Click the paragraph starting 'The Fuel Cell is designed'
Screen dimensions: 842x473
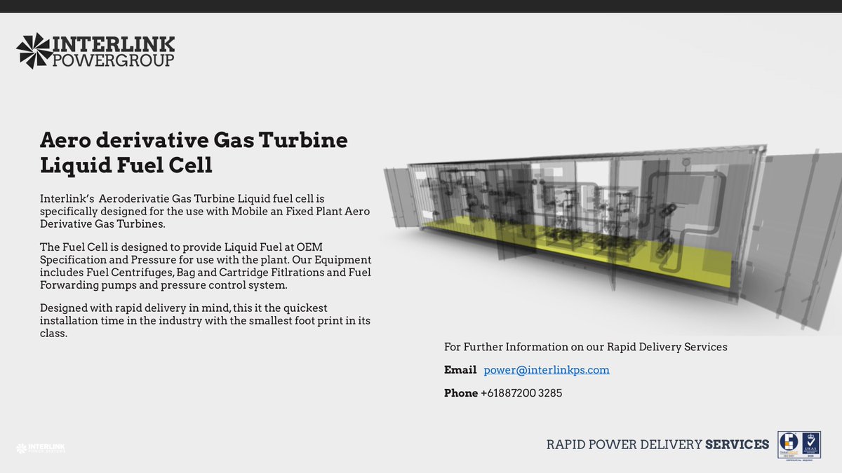[206, 266]
